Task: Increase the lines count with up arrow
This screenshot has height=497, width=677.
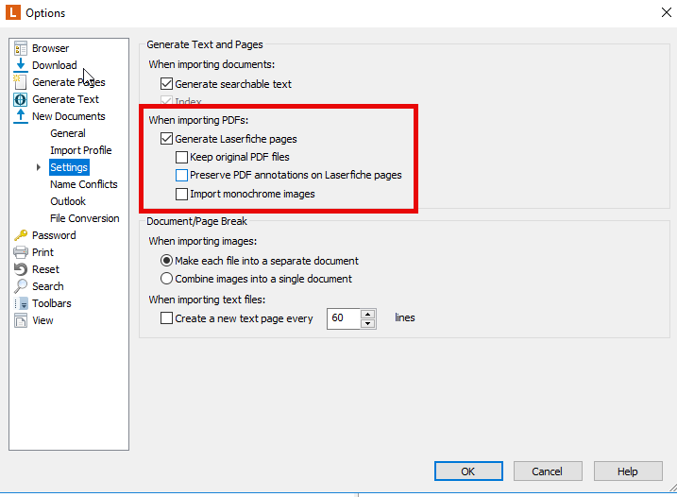Action: 368,315
